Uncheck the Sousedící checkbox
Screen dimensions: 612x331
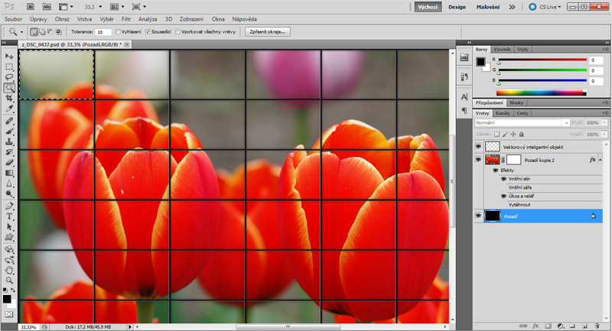[148, 32]
